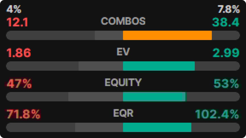This screenshot has height=138, width=246.
Task: Select the red 12.1 combos value
Action: point(17,22)
